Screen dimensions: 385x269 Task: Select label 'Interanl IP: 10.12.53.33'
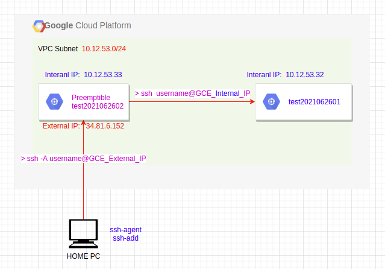point(84,75)
